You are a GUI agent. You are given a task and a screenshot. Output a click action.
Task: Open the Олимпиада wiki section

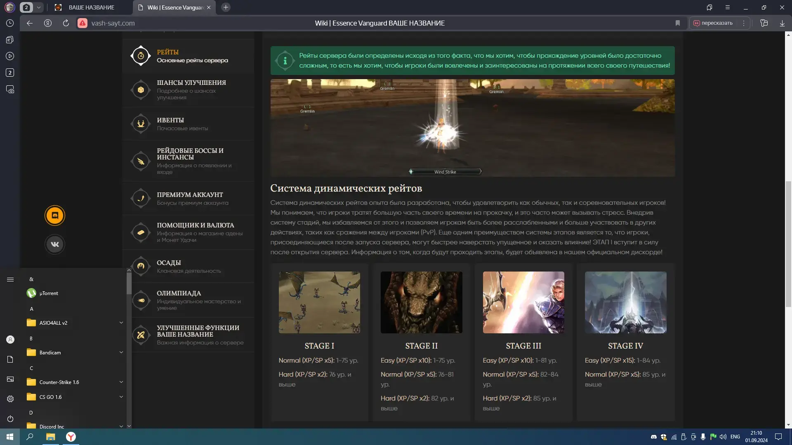[188, 300]
